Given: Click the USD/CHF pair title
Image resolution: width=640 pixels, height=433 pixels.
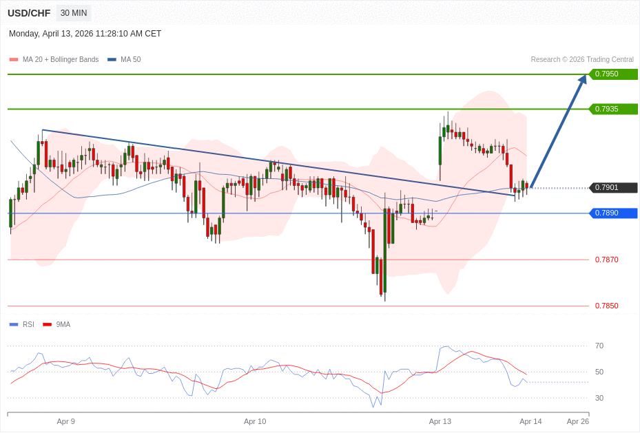Looking at the screenshot, I should click(x=29, y=13).
